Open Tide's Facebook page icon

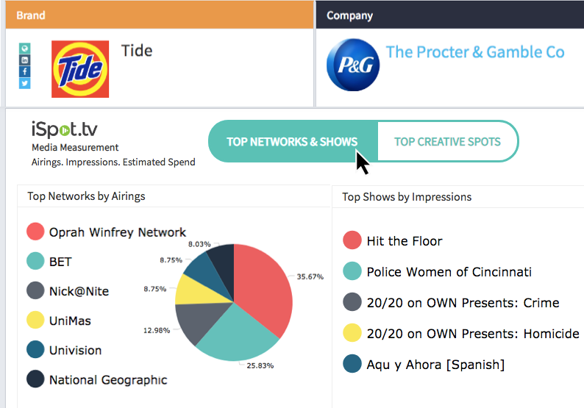click(25, 71)
